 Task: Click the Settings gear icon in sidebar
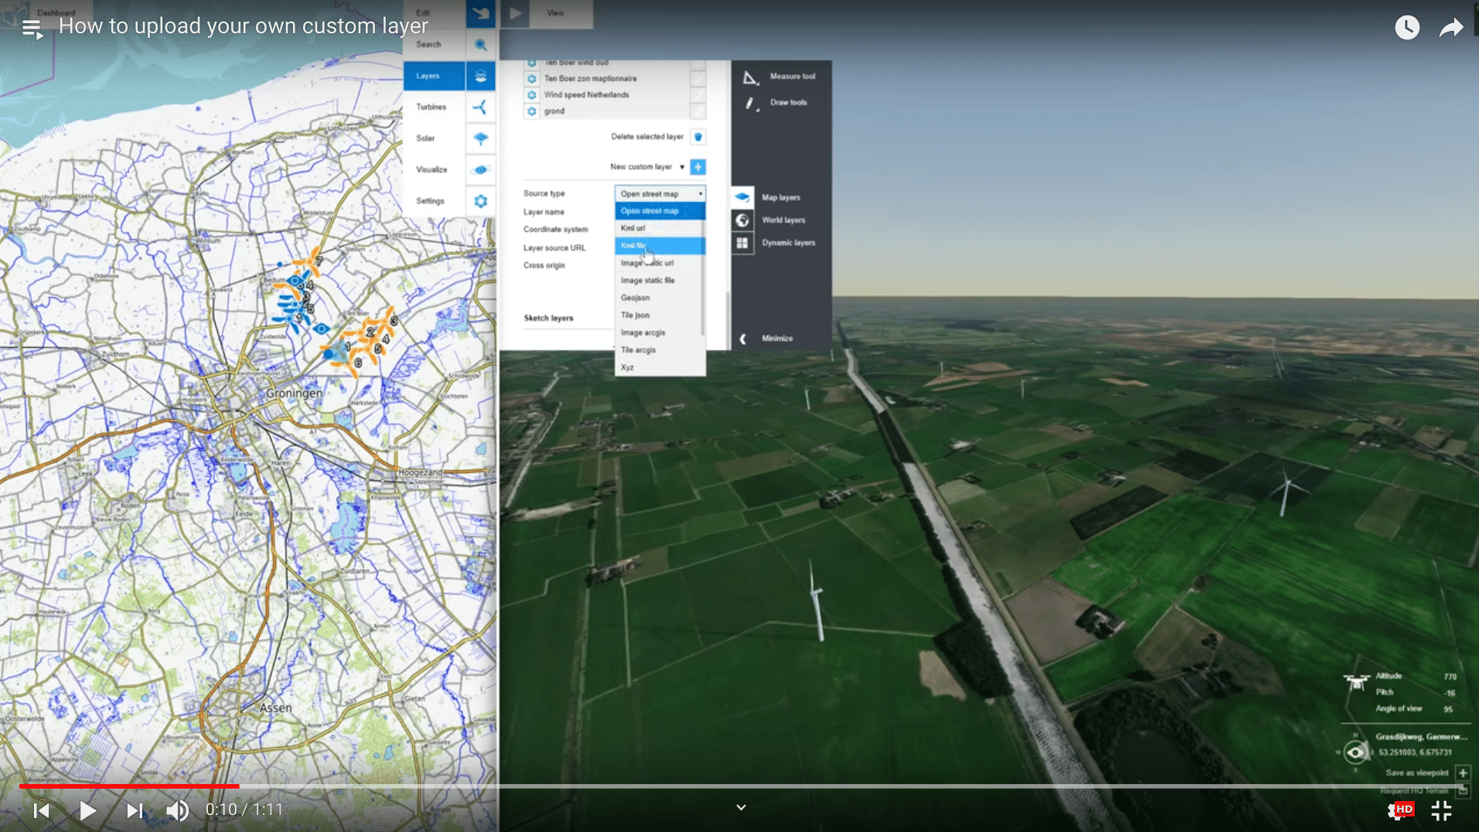click(x=481, y=201)
